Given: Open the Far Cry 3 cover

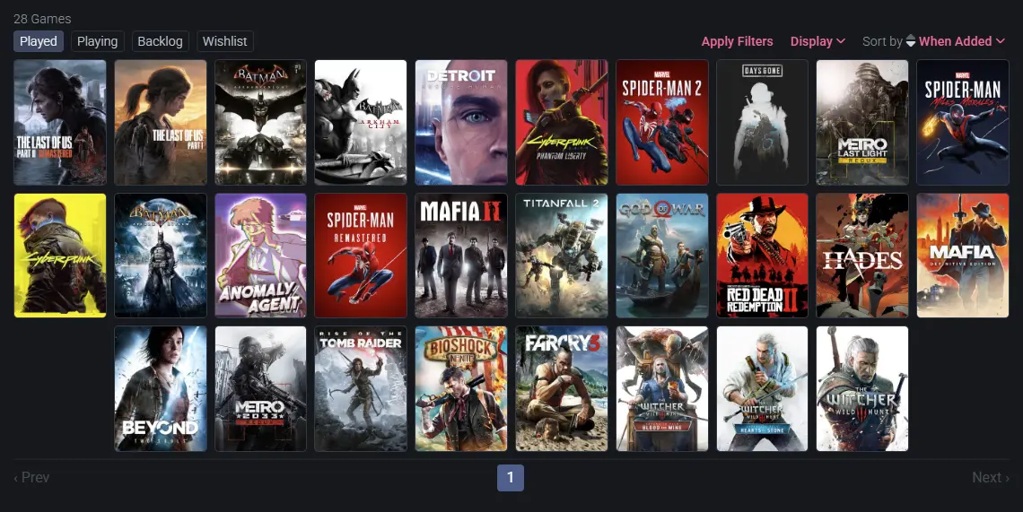Looking at the screenshot, I should tap(562, 389).
